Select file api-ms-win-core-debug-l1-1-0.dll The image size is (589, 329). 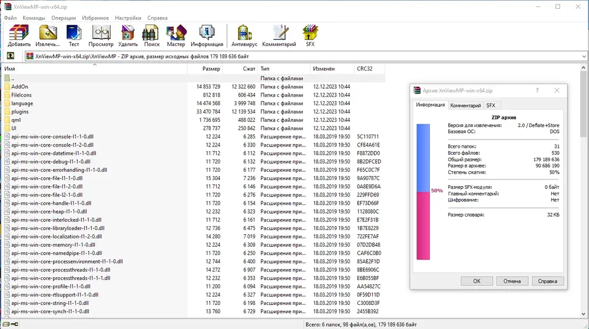[x=51, y=162]
